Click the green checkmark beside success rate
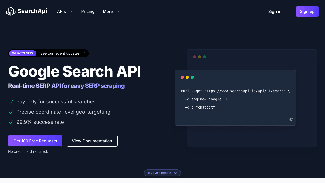This screenshot has width=325, height=183. coord(11,122)
